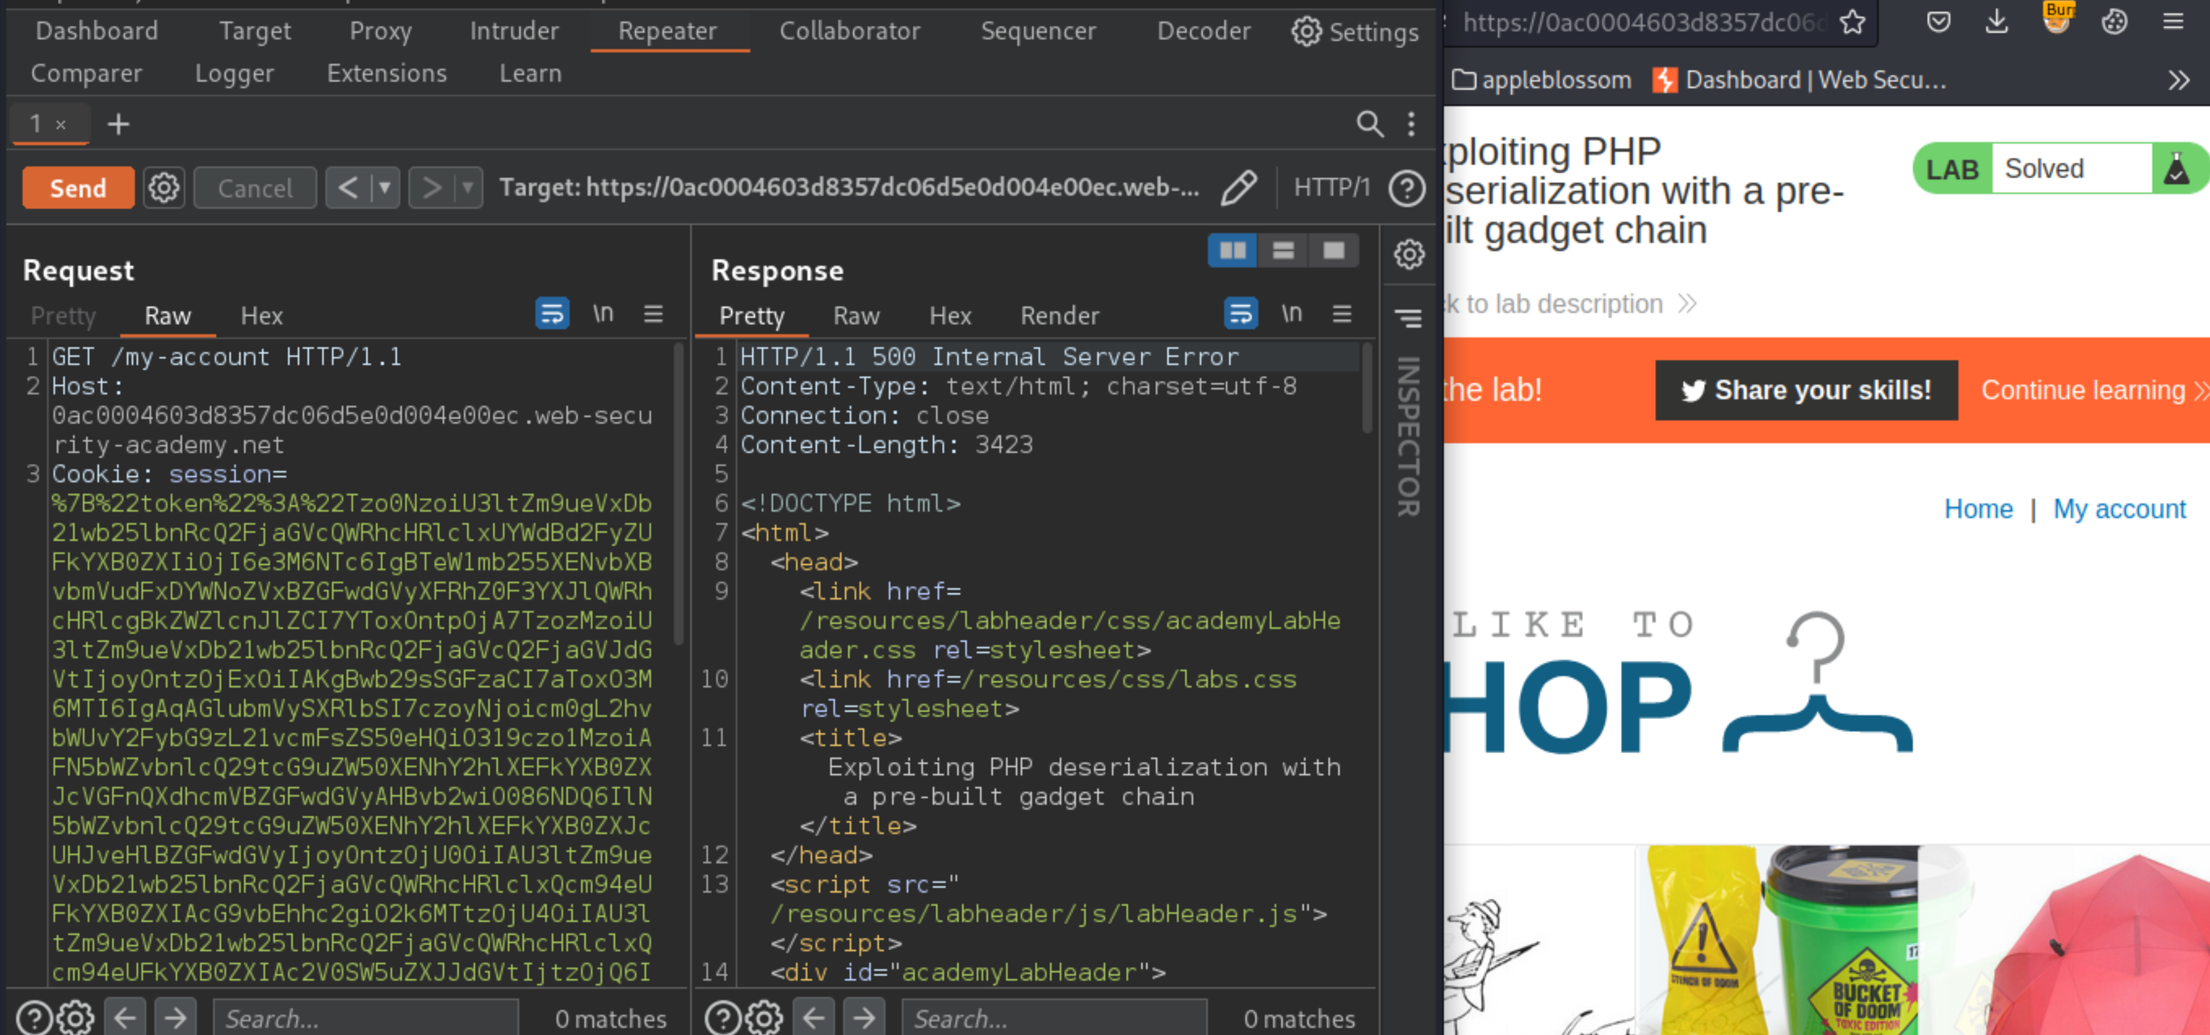This screenshot has height=1035, width=2210.
Task: Open Firefox Pocket save icon
Action: 1939,21
